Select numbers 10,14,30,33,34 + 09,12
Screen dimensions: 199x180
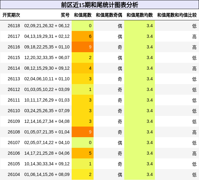47,164
